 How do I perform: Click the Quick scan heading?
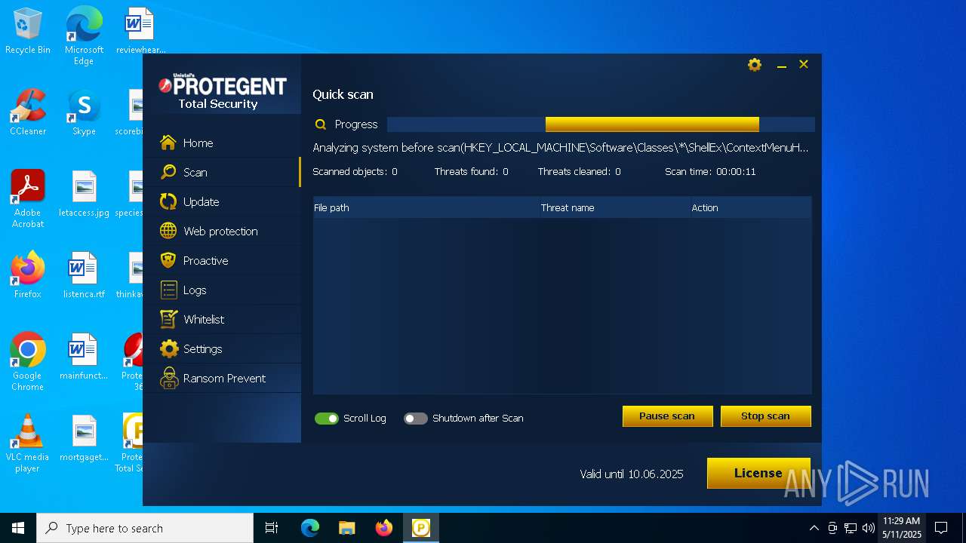pos(343,94)
